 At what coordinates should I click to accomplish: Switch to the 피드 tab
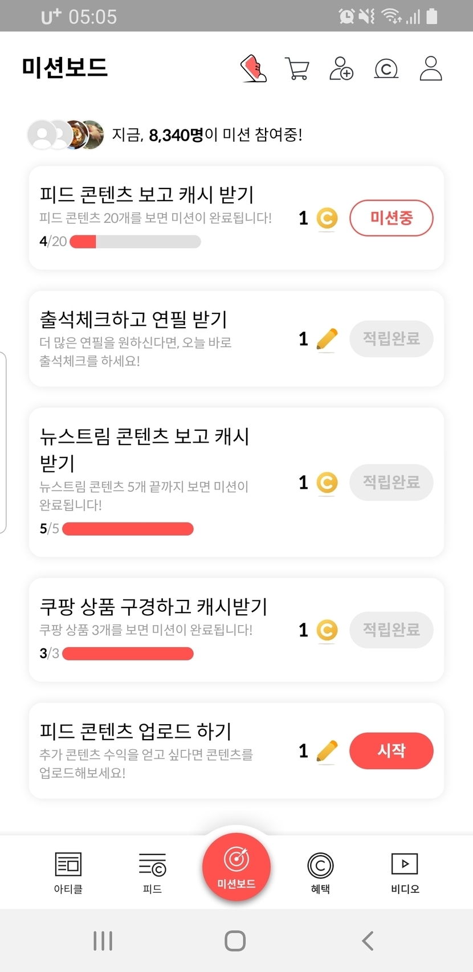click(152, 872)
